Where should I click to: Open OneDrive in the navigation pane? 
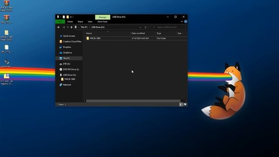(x=67, y=53)
